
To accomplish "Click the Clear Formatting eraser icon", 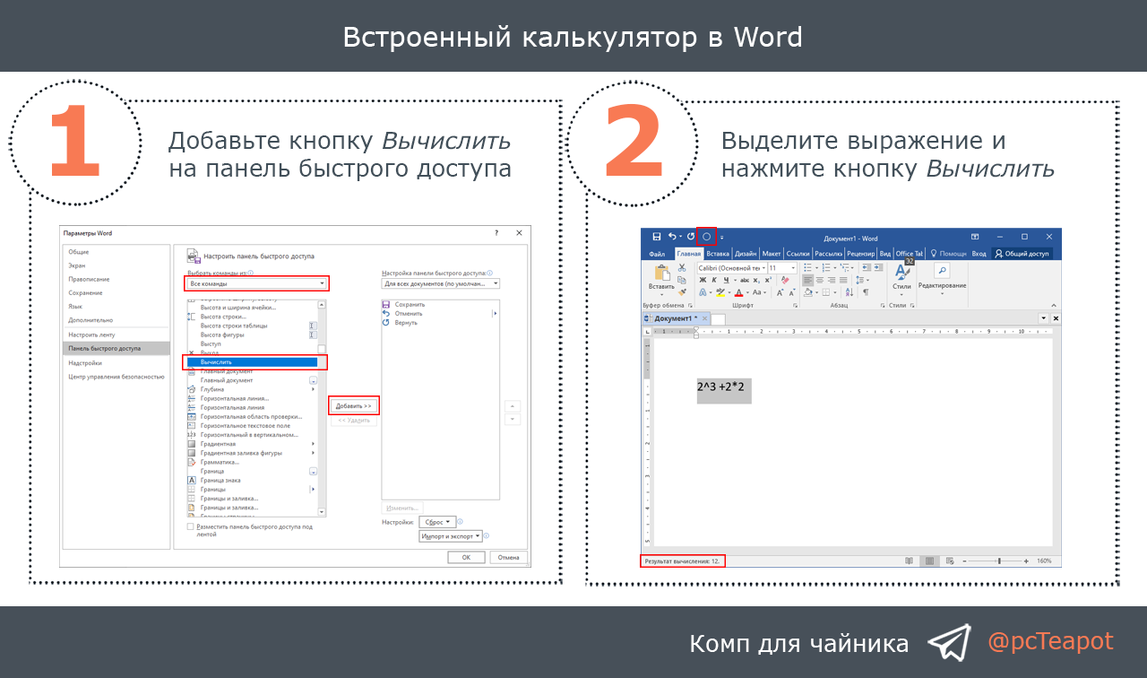I will tap(785, 280).
